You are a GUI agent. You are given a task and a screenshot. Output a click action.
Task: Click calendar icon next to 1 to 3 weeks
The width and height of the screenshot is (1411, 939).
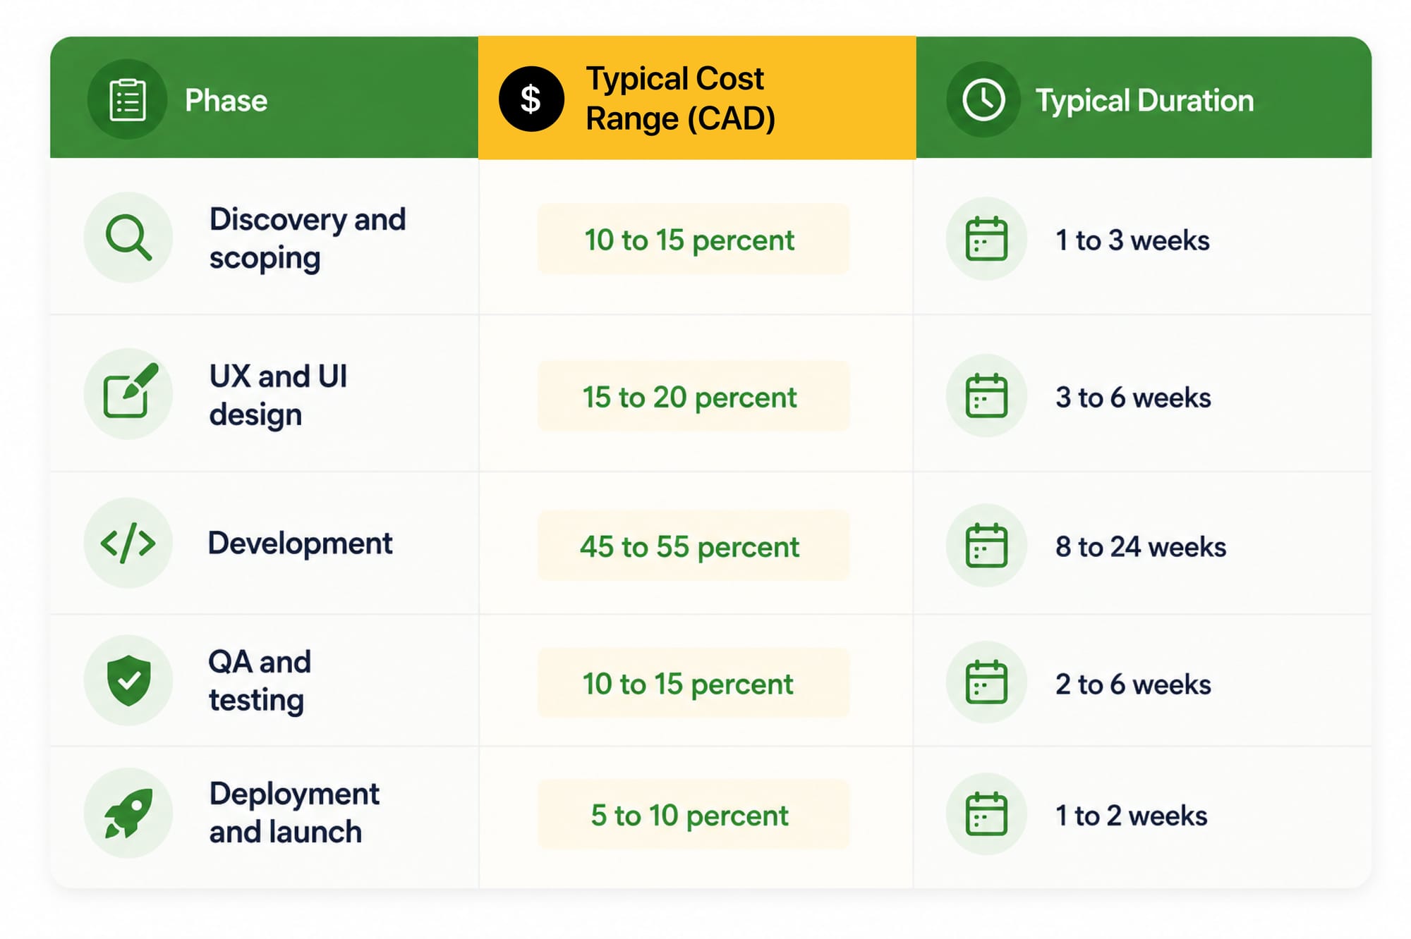(986, 239)
